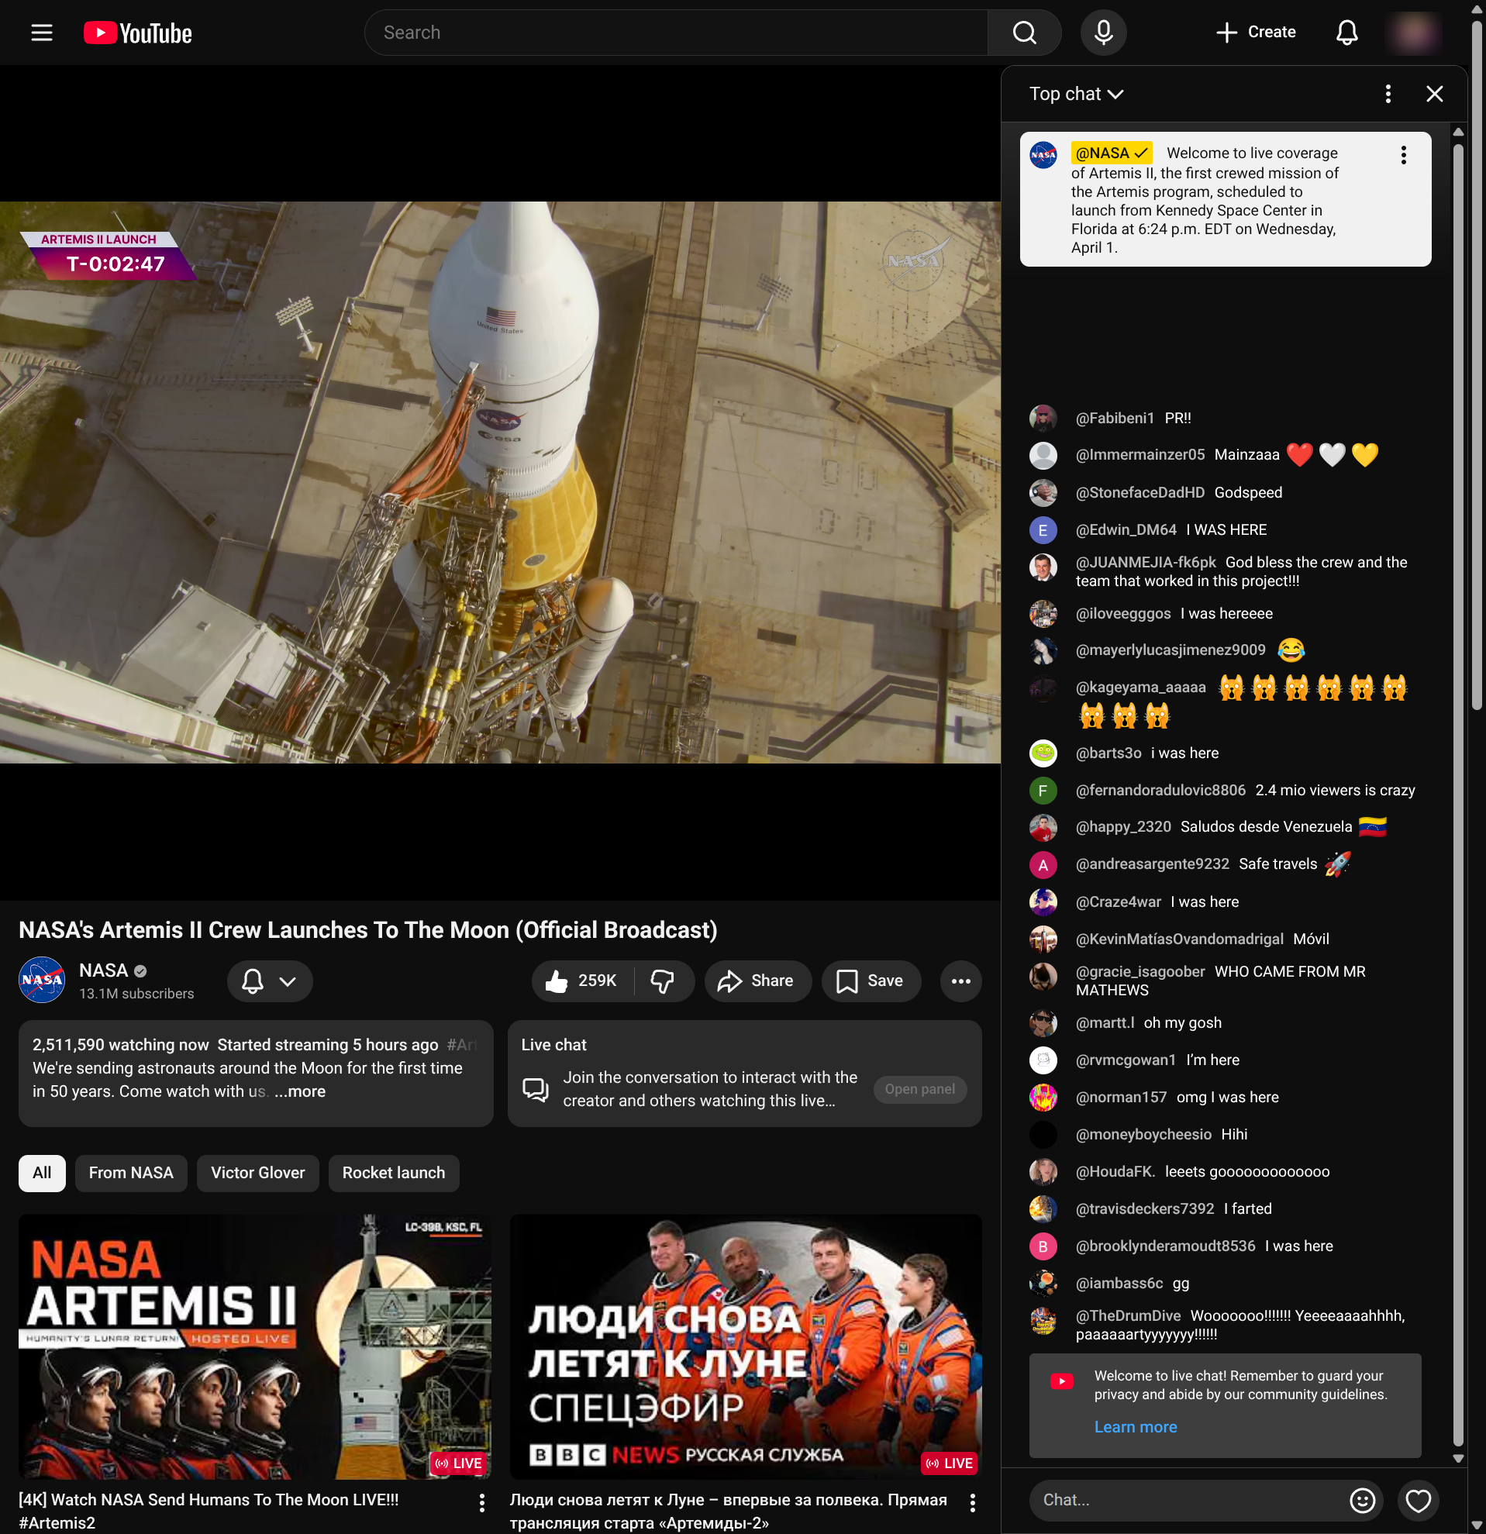1486x1534 pixels.
Task: Click the #Art hashtag in description
Action: click(x=462, y=1044)
